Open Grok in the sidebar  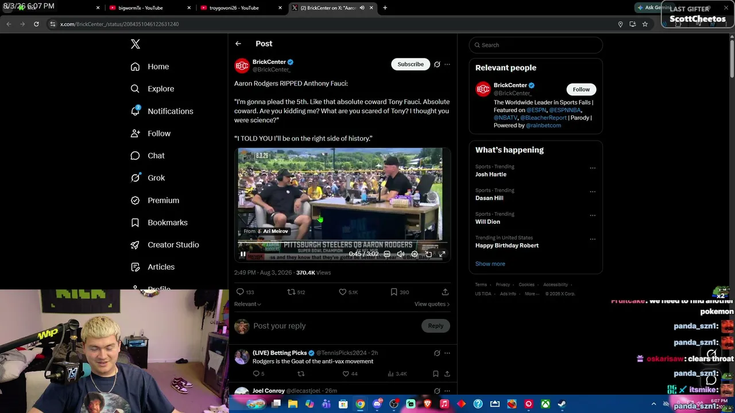(x=148, y=178)
